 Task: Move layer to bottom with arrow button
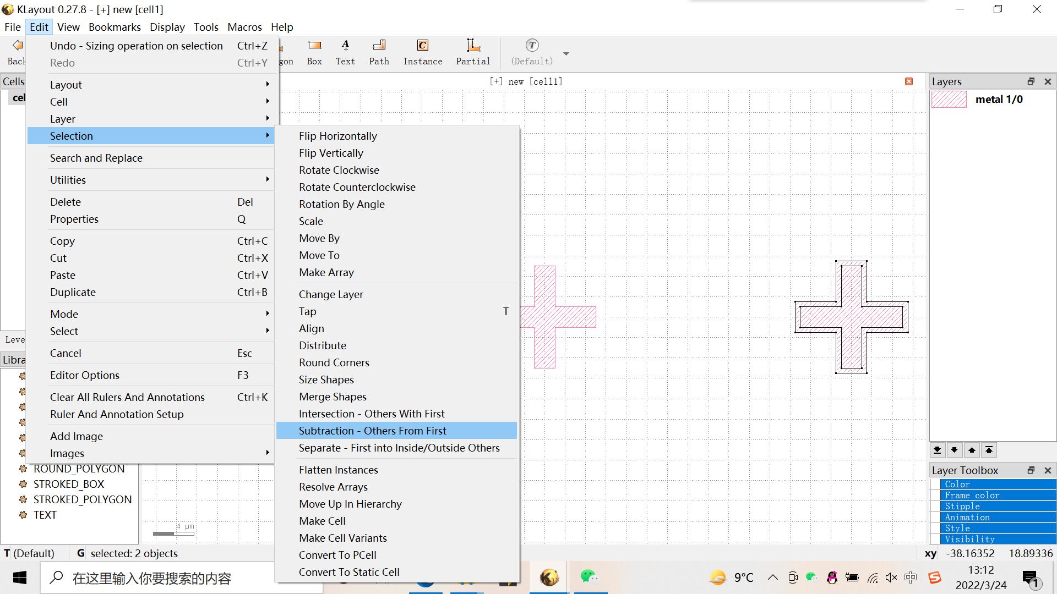937,450
